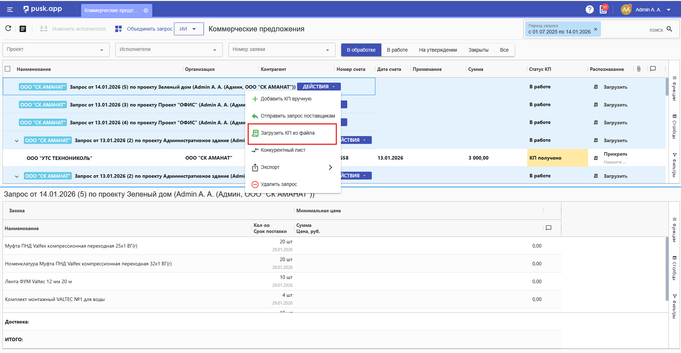Click the search magnifier icon
The height and width of the screenshot is (353, 681).
tap(669, 29)
